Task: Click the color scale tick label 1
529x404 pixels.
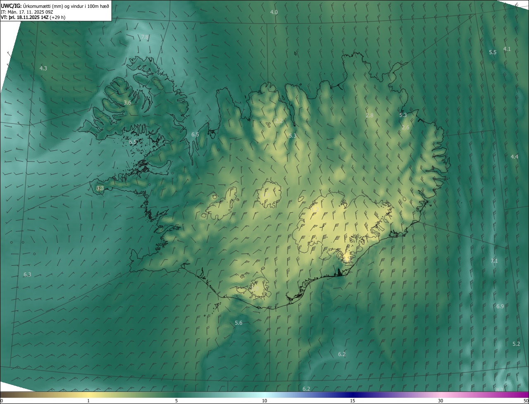Action: (x=88, y=401)
